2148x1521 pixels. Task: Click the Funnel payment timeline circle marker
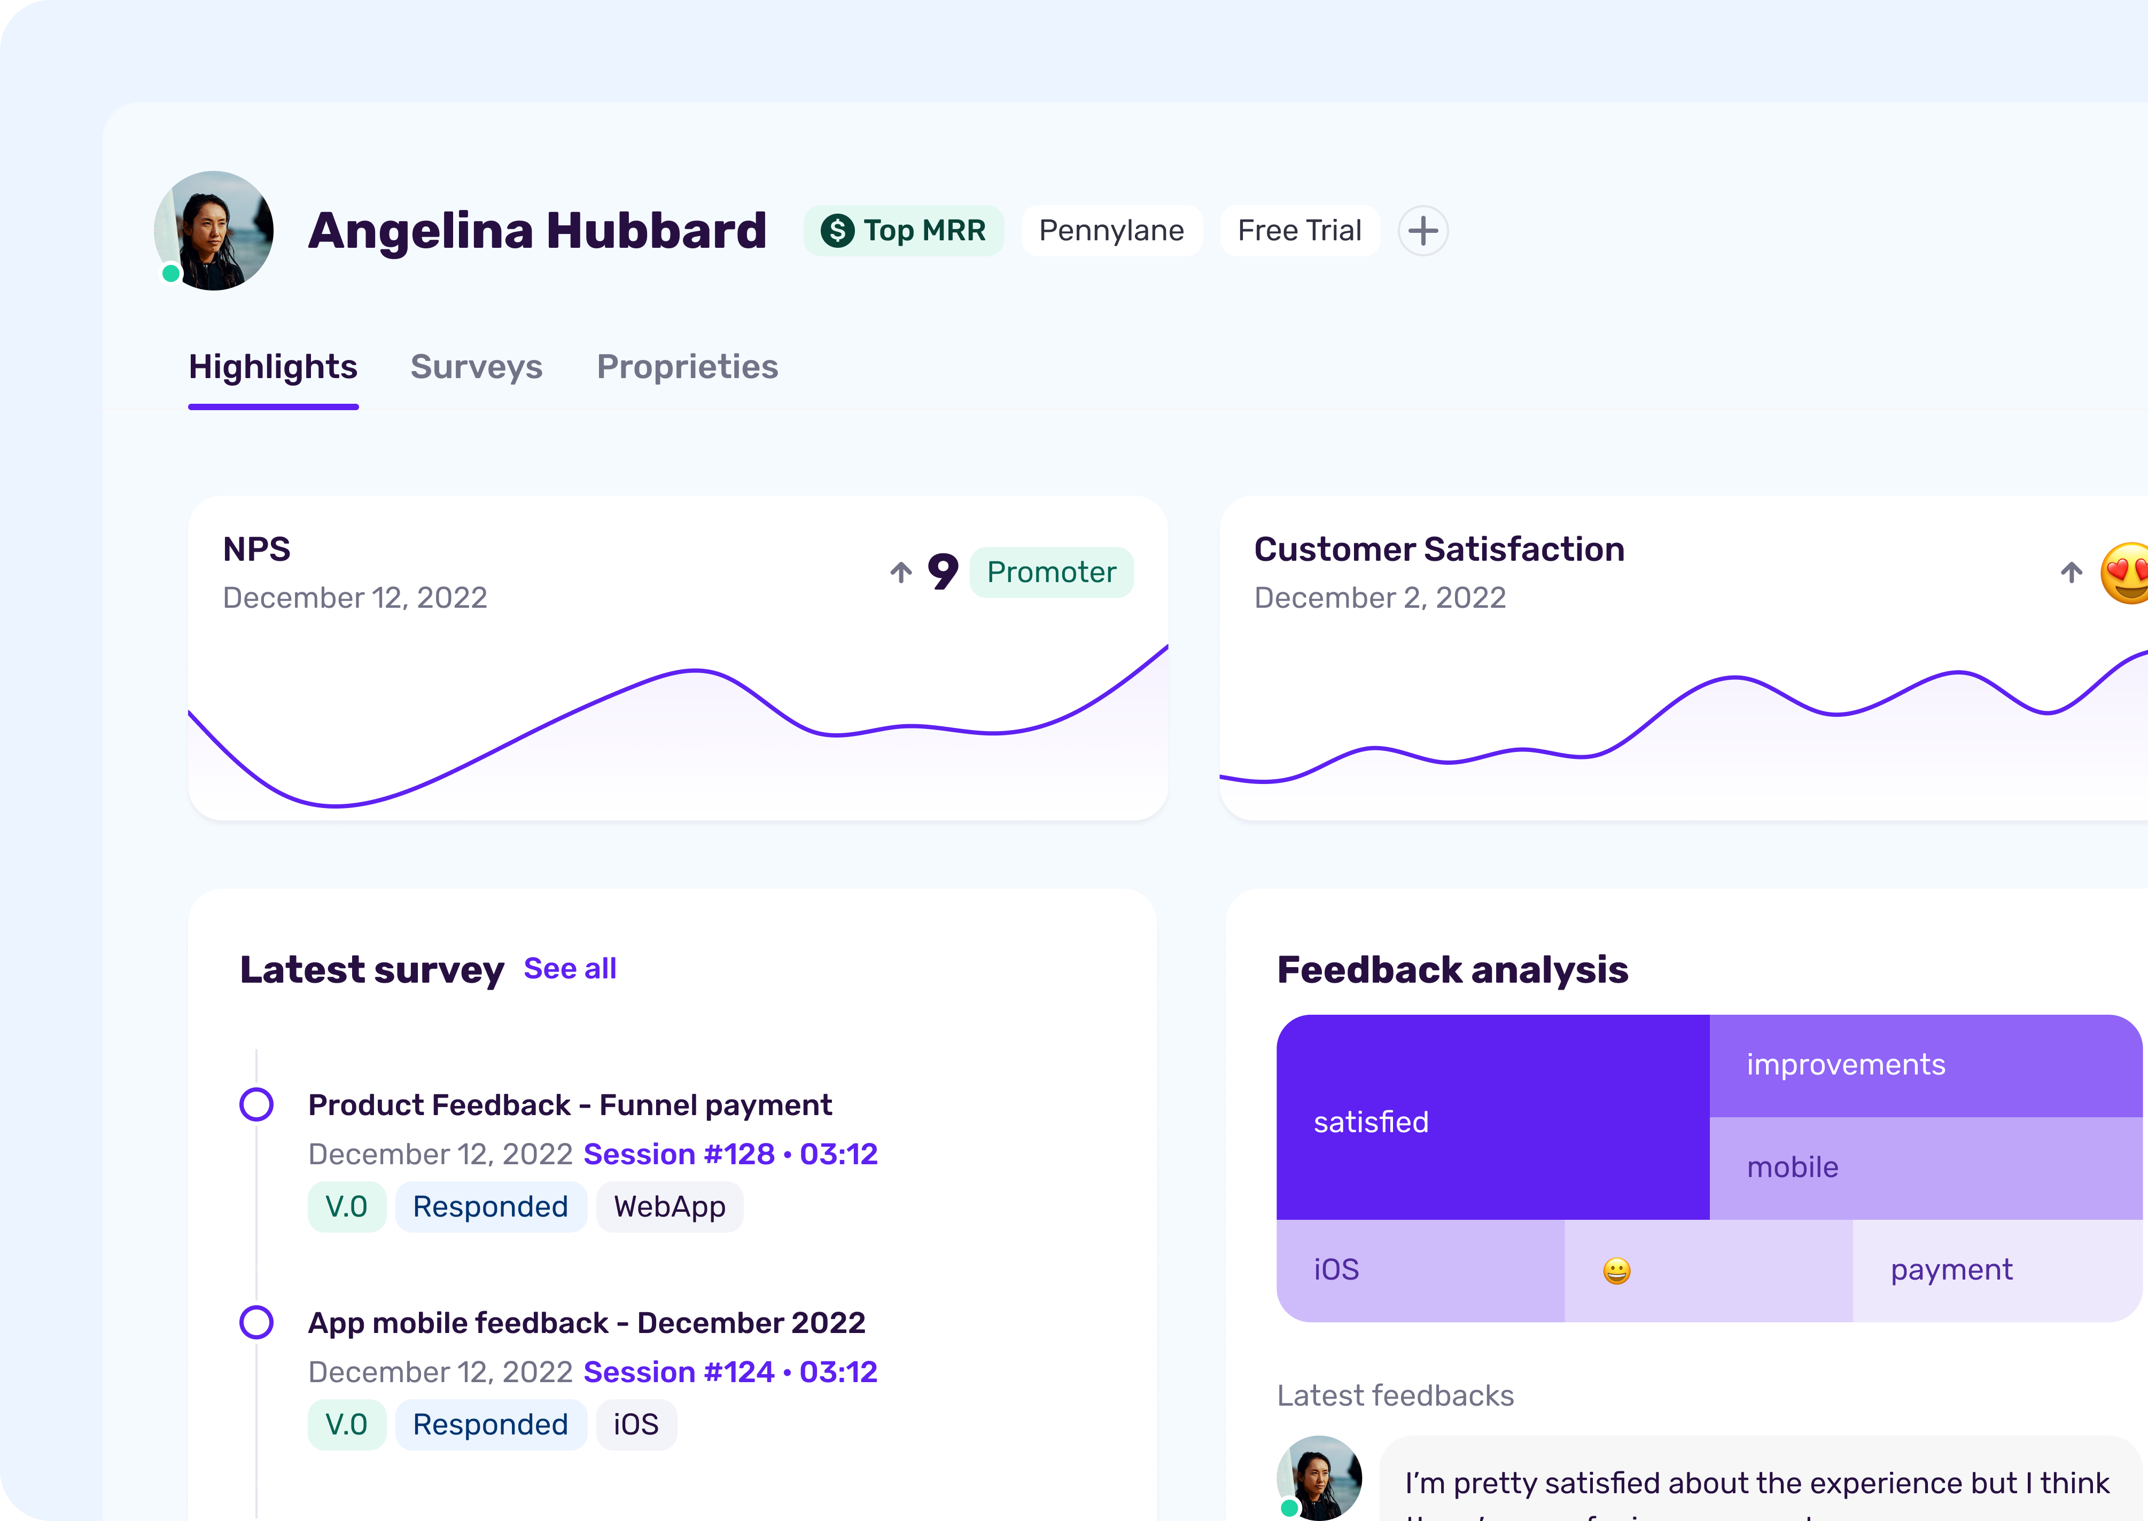point(256,1104)
